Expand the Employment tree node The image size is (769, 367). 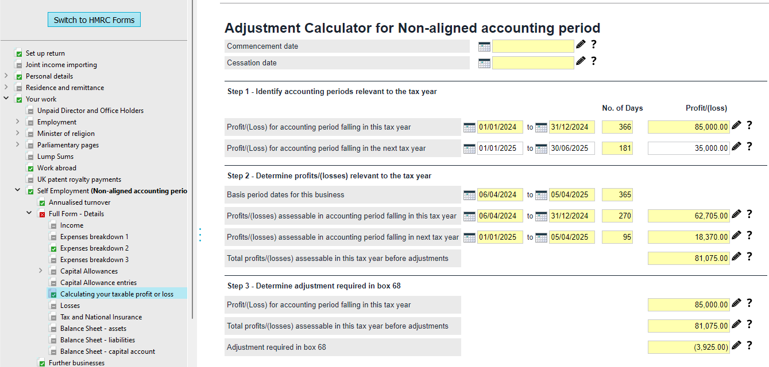coord(18,122)
